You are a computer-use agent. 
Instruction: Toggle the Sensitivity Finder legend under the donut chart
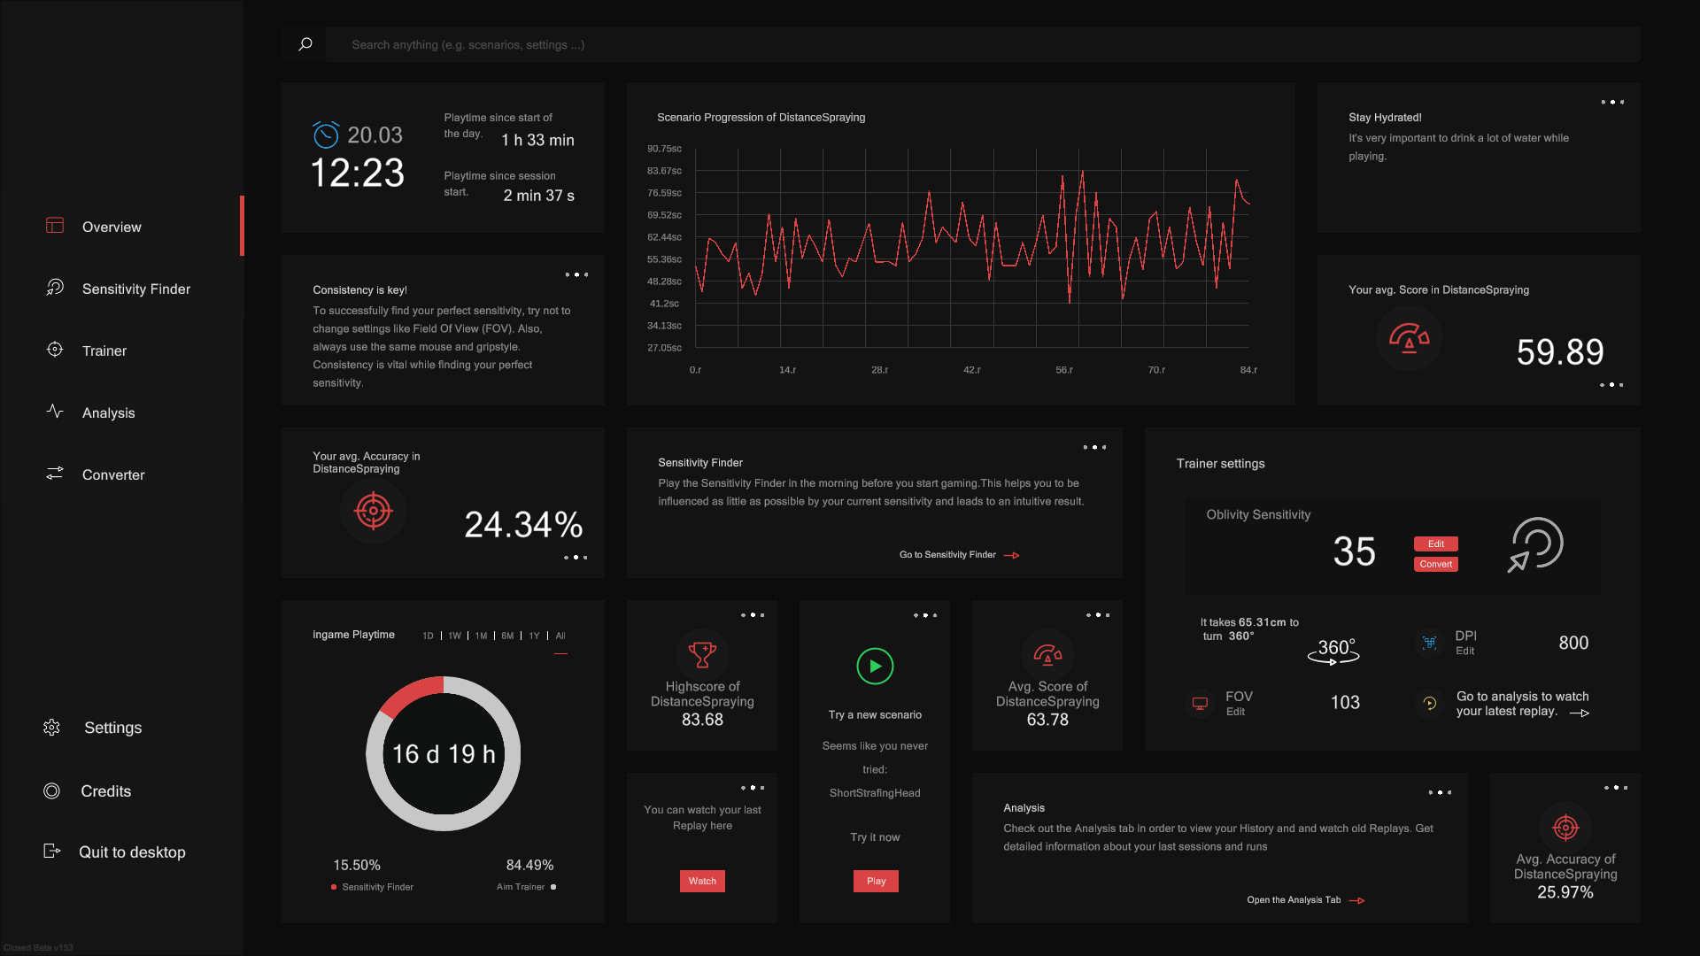click(371, 887)
